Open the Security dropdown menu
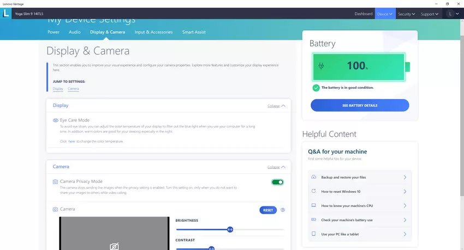 click(406, 14)
